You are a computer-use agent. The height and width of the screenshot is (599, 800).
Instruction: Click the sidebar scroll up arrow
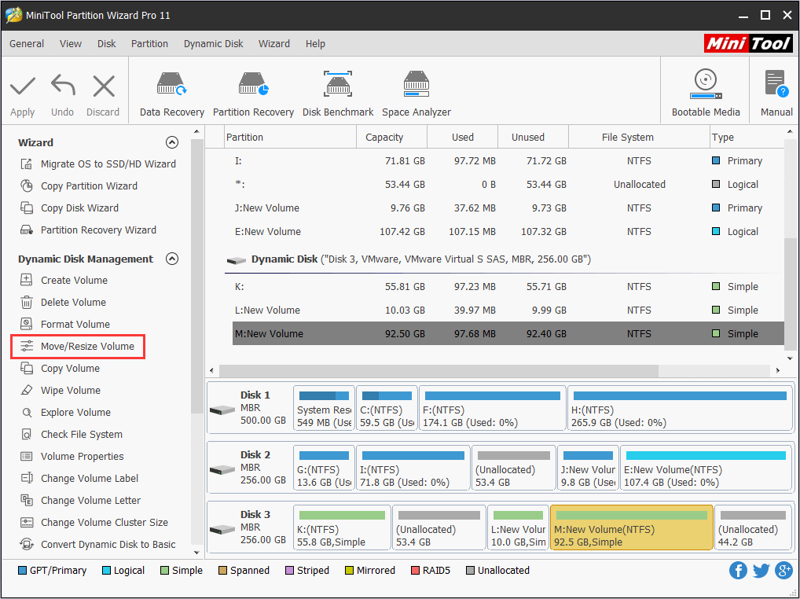coord(196,131)
